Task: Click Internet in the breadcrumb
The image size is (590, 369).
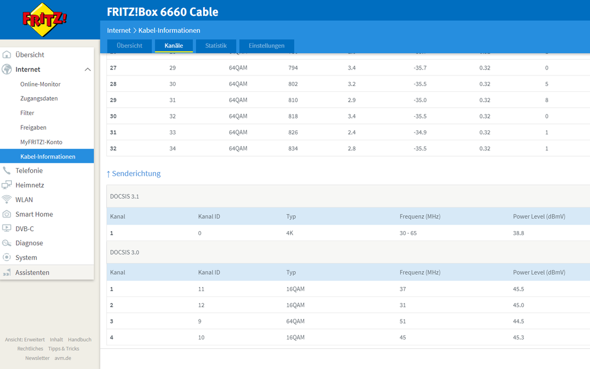Action: (119, 31)
